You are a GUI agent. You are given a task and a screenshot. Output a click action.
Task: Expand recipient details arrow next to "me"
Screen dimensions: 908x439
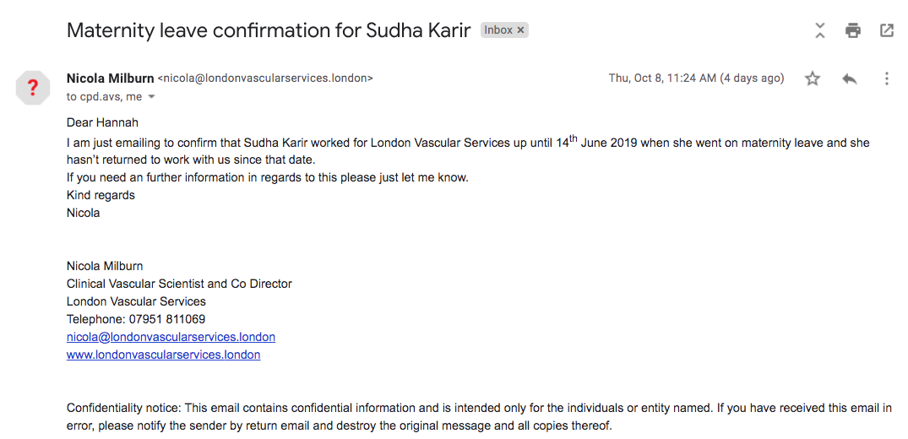point(152,97)
